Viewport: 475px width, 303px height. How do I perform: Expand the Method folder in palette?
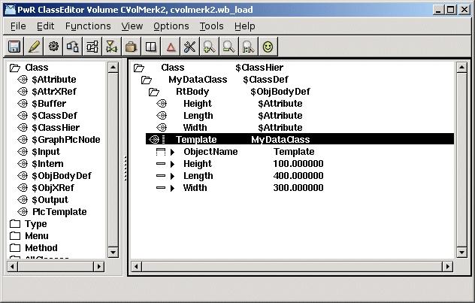(x=15, y=248)
